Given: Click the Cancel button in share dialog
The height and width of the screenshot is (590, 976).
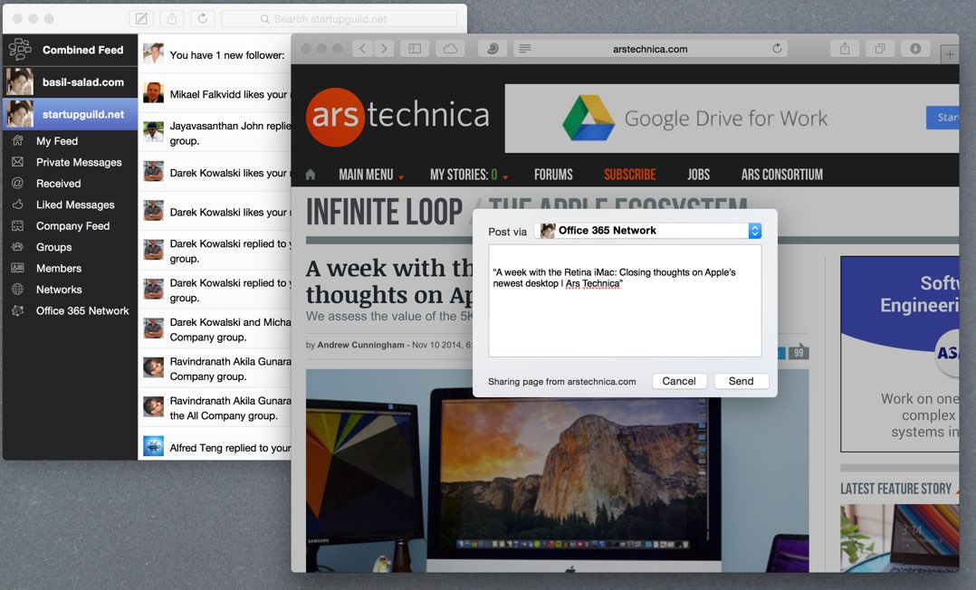Looking at the screenshot, I should pos(679,381).
